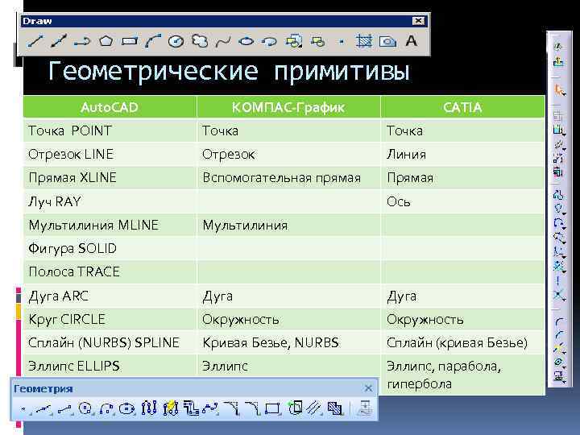Screen dimensions: 580x435
Task: Click the collect contour icon in Геометрия toolbar
Action: [x=295, y=408]
